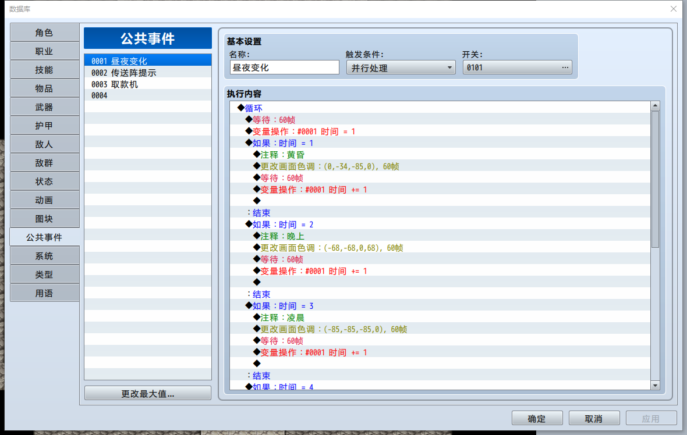The height and width of the screenshot is (435, 687).
Task: Click the 更改最大值 button
Action: coord(148,394)
